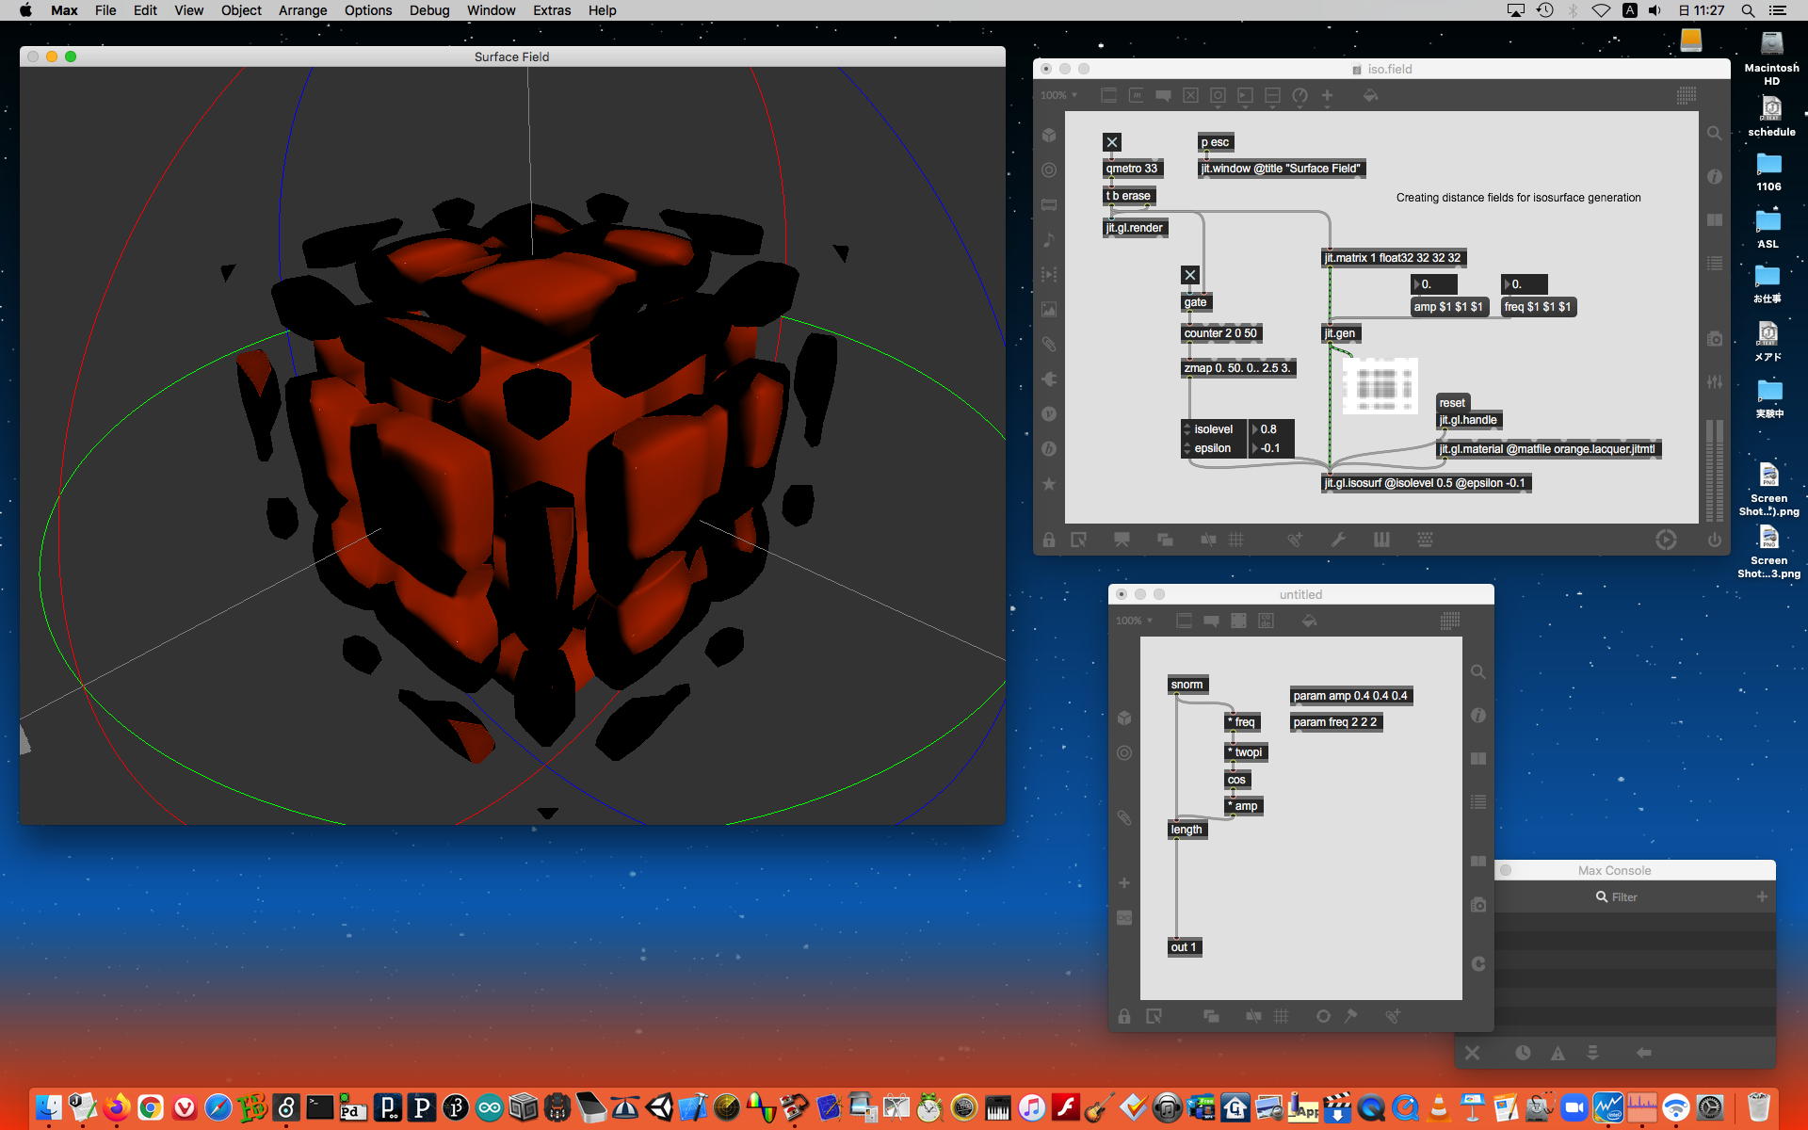Click isolevel attribute stepper arrows

pos(1186,429)
